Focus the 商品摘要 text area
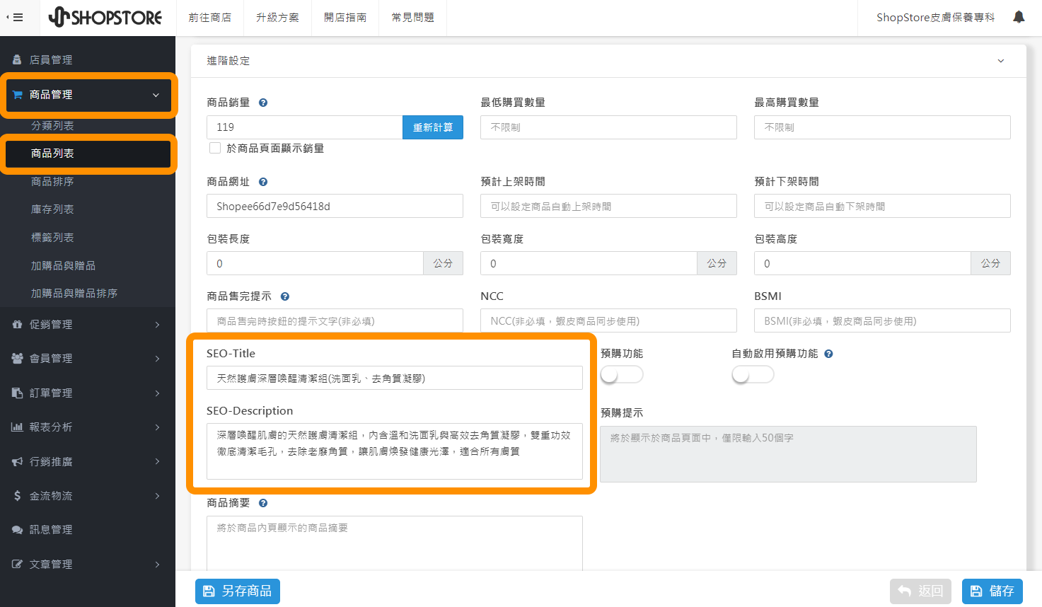 click(395, 543)
